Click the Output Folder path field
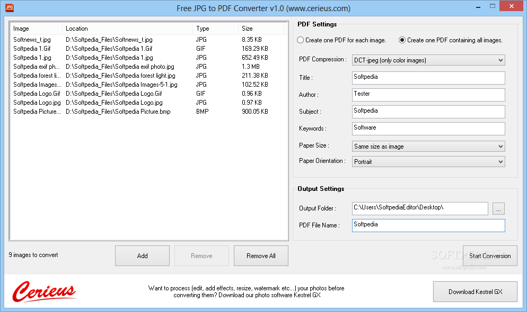The width and height of the screenshot is (527, 312). tap(420, 208)
